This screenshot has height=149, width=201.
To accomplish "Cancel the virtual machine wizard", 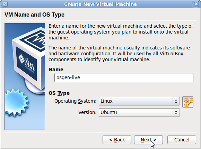I will 182,140.
